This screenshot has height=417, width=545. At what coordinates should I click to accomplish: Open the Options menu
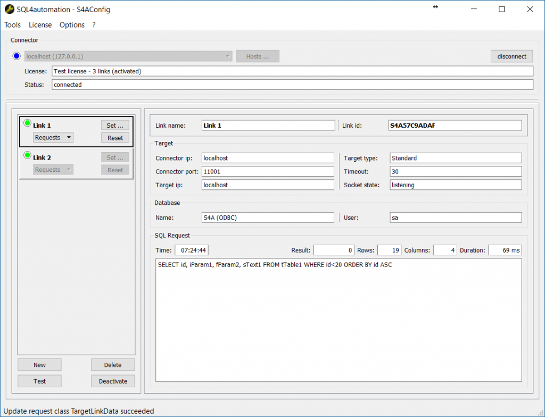click(x=72, y=25)
